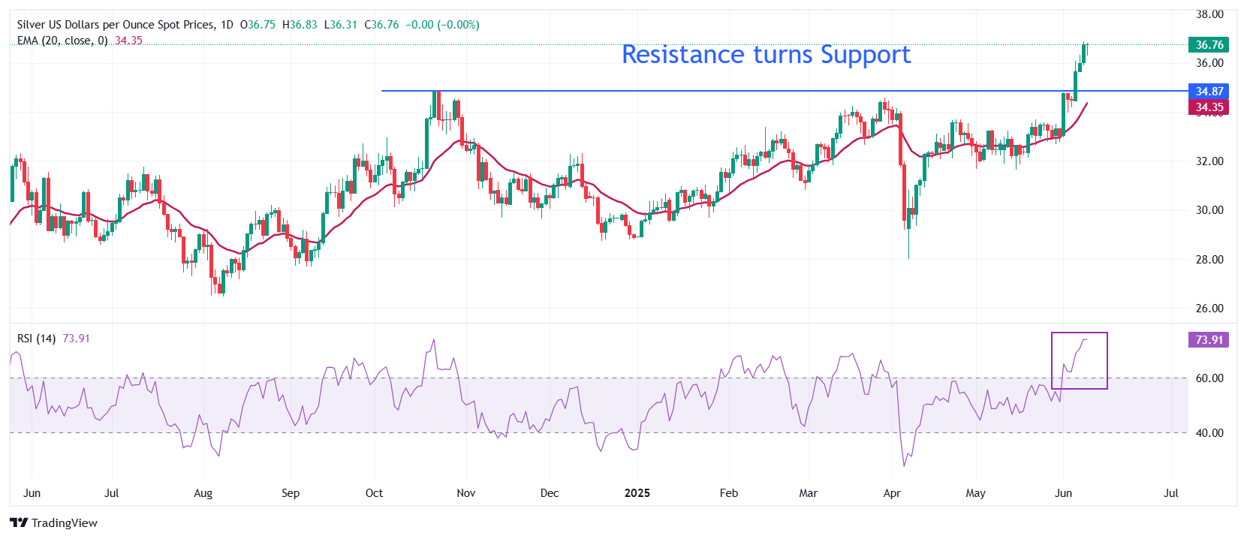Click the 26.00 label on the price axis

coord(1209,309)
